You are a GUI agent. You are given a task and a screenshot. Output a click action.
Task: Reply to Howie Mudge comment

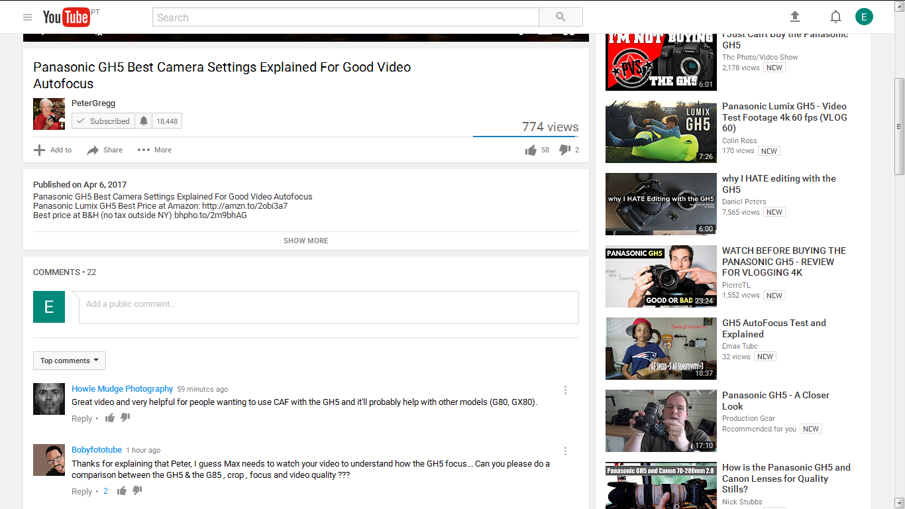(82, 418)
